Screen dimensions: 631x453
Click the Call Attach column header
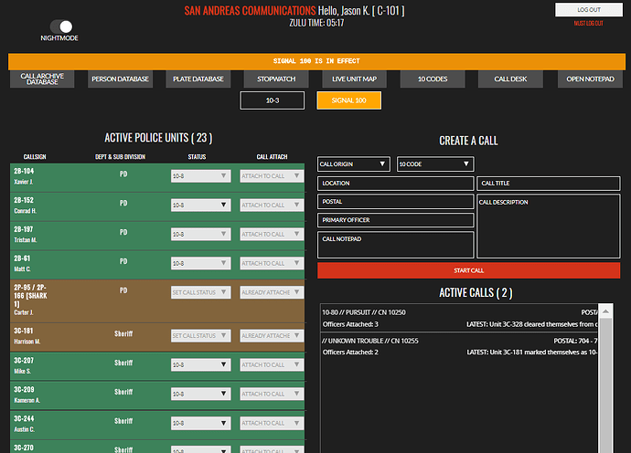point(272,157)
